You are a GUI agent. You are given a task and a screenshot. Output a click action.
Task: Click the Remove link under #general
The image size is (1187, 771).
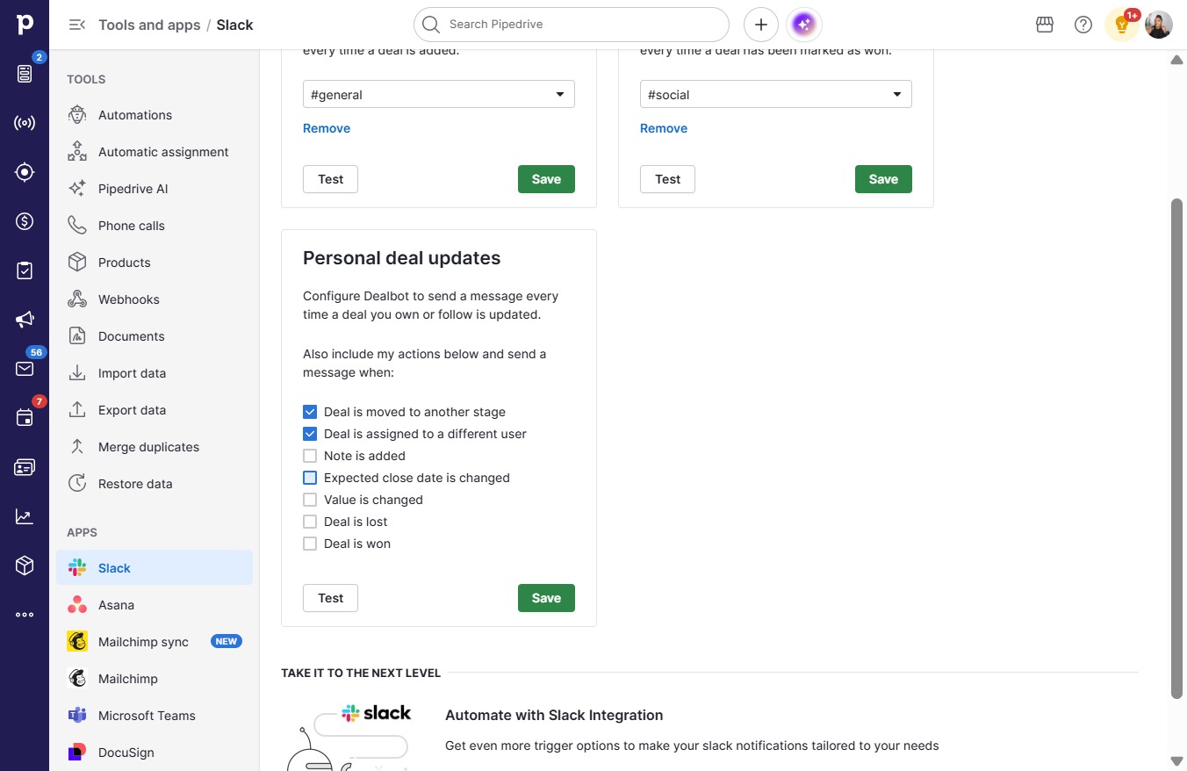coord(327,128)
